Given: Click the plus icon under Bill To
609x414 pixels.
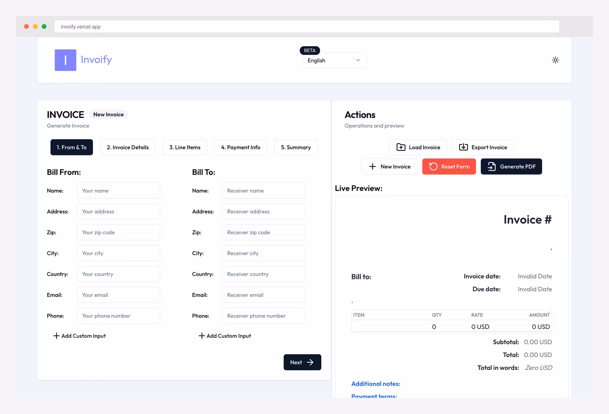Looking at the screenshot, I should click(x=202, y=336).
